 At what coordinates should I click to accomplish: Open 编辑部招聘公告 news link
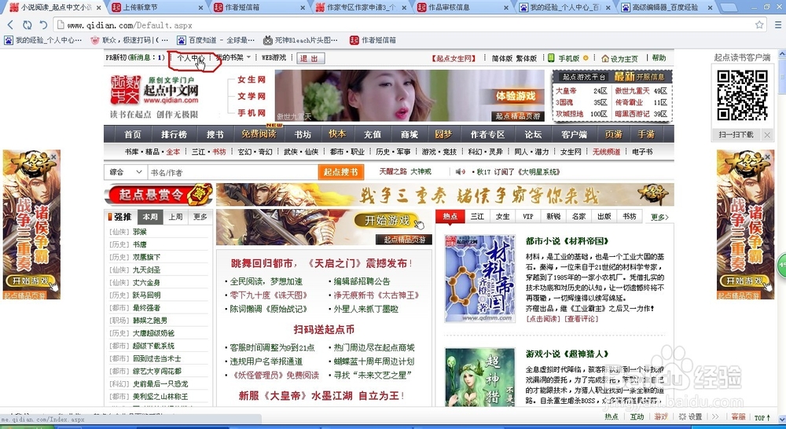[x=362, y=281]
